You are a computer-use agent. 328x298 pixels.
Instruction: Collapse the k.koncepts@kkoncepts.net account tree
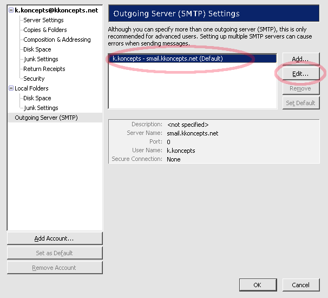tap(11, 10)
